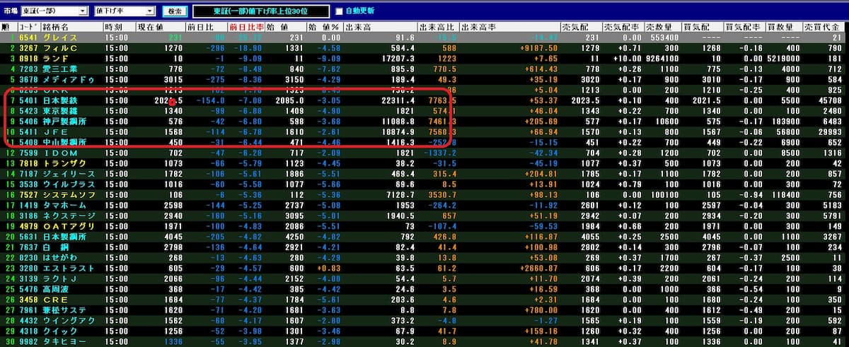Click the コード column header

tap(28, 26)
